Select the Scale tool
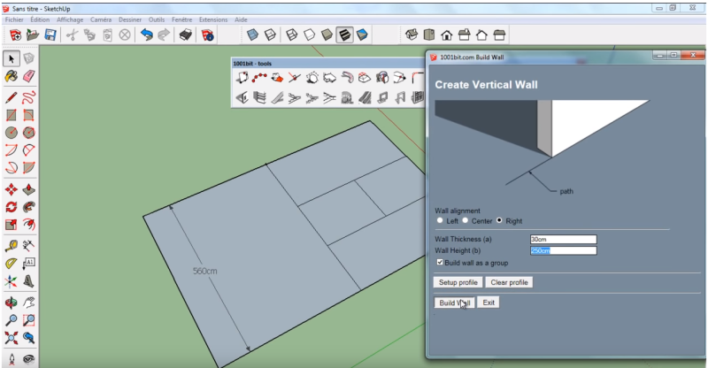This screenshot has height=368, width=708. [x=12, y=225]
